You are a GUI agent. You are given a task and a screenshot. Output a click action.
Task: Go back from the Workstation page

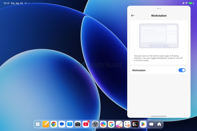point(133,15)
